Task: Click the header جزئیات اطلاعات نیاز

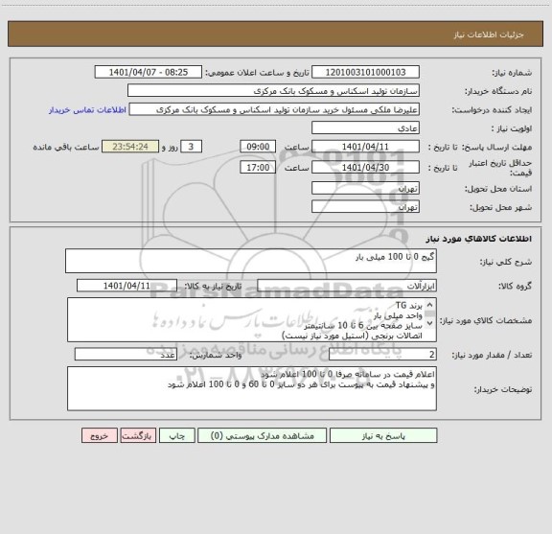Action: 489,35
